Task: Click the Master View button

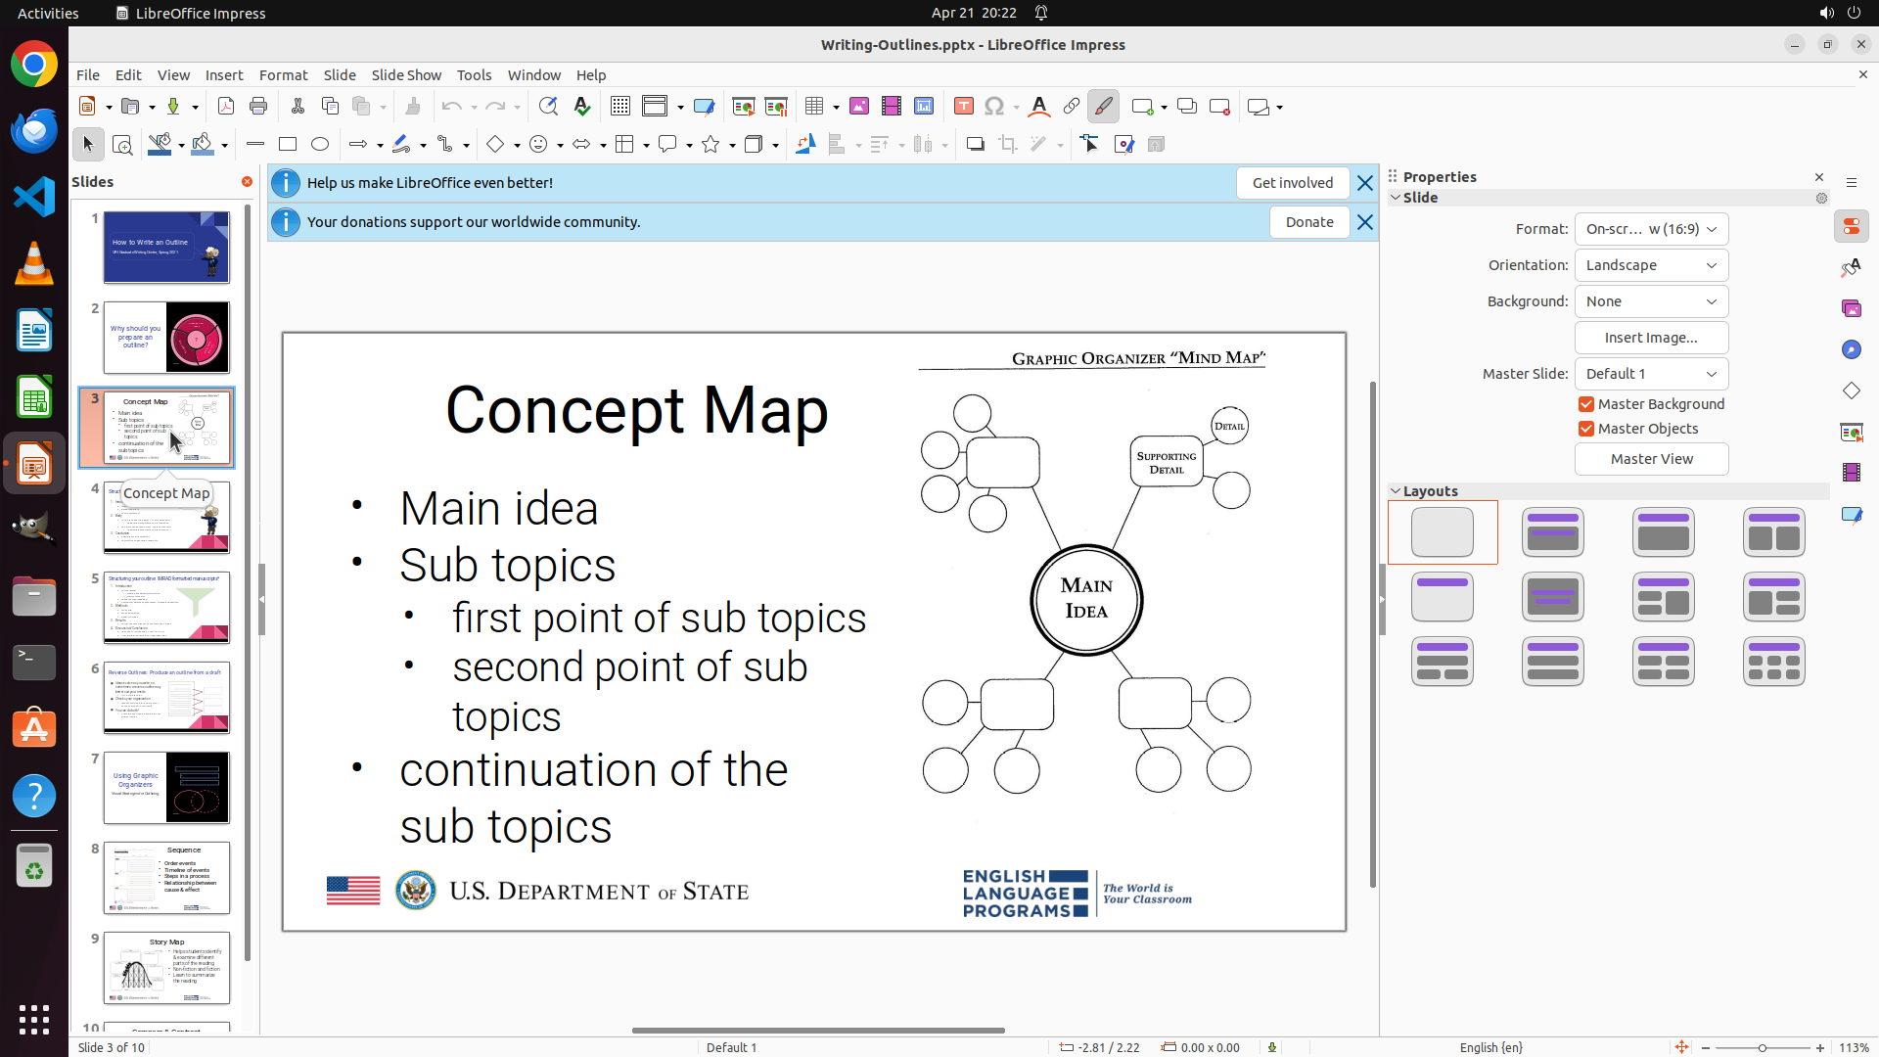Action: coord(1651,459)
